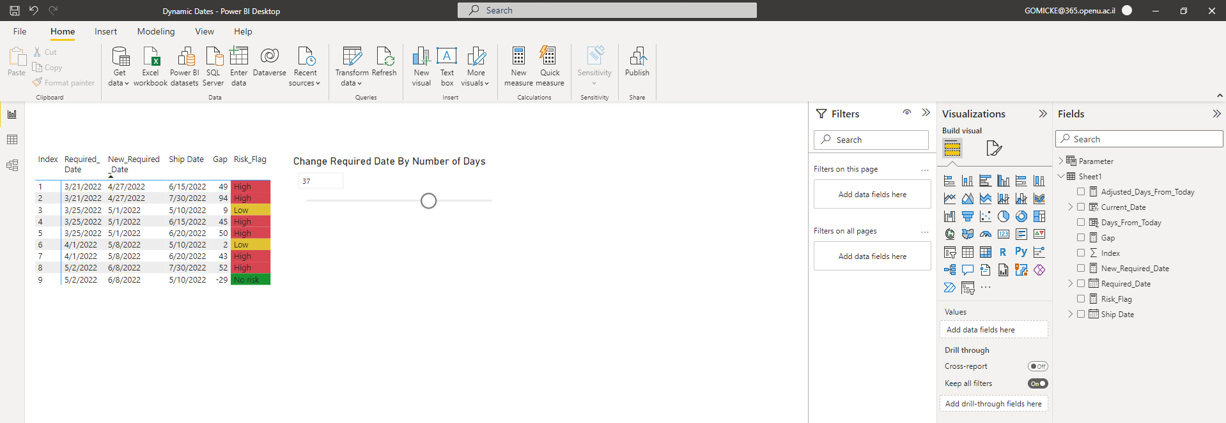
Task: Connect to SQL Server
Action: pyautogui.click(x=213, y=66)
